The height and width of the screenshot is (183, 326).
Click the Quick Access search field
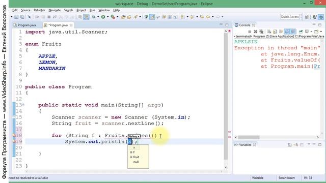(x=290, y=17)
